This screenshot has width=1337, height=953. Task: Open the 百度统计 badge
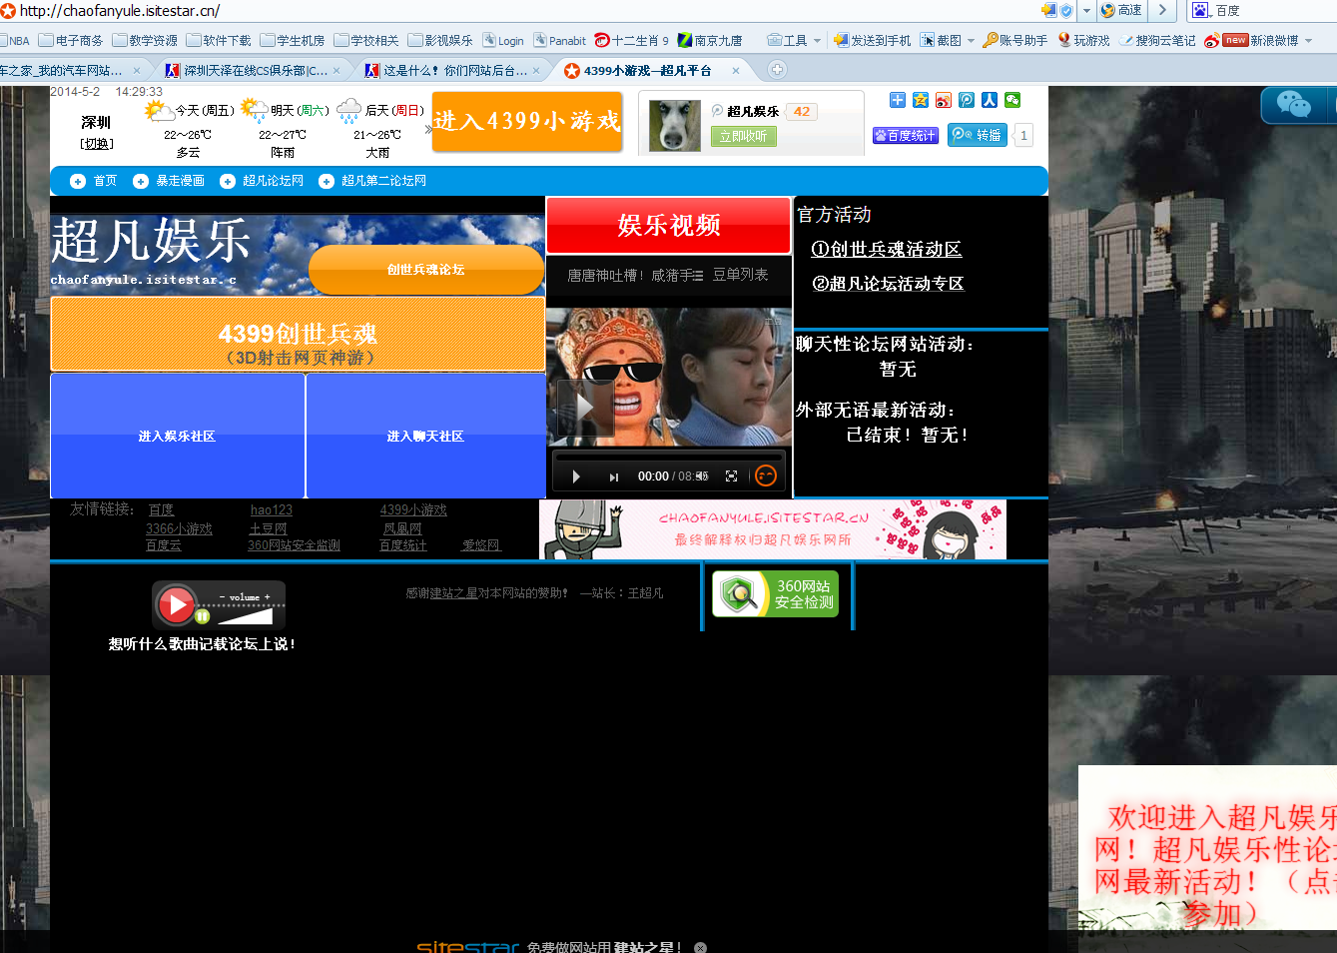tap(905, 134)
